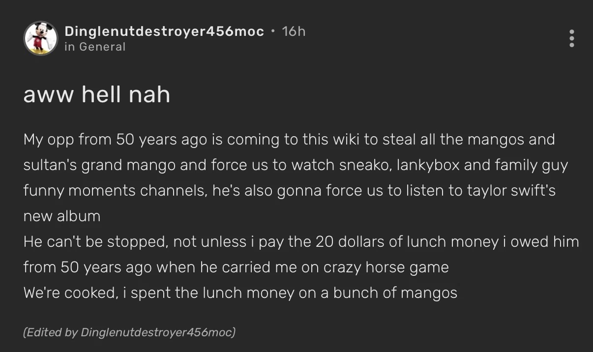Click the phrase "bunch of mangos"
The image size is (593, 352).
395,293
